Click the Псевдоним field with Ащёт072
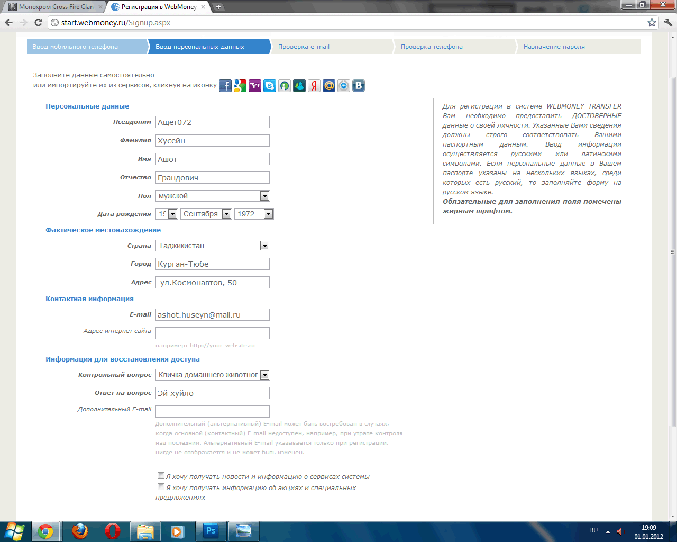The image size is (677, 542). pos(213,122)
